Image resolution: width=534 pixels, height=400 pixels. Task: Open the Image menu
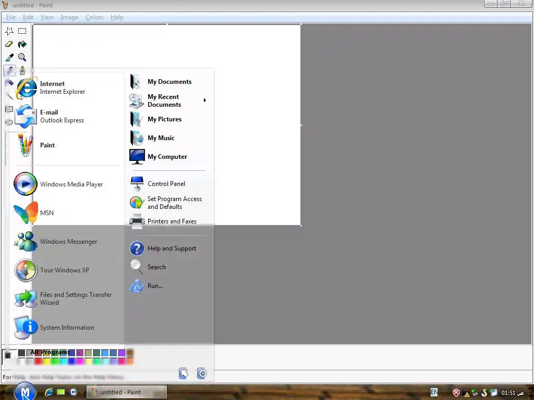[x=69, y=17]
